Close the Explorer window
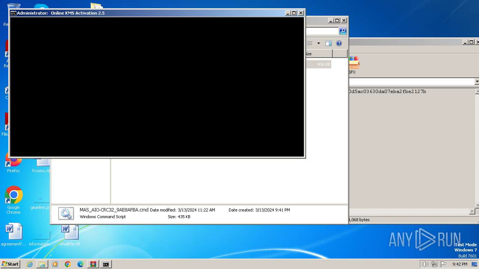This screenshot has width=479, height=269. [x=344, y=21]
